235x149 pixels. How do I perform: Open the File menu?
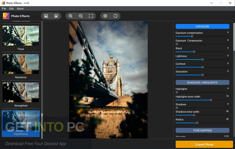click(x=4, y=9)
